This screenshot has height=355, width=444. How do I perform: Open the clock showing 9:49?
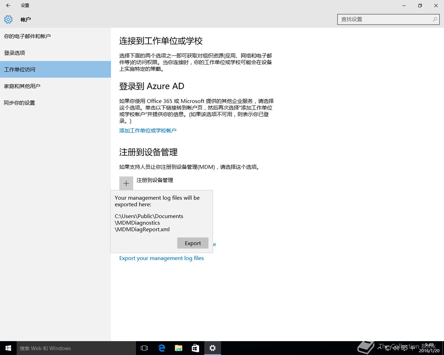pos(429,348)
